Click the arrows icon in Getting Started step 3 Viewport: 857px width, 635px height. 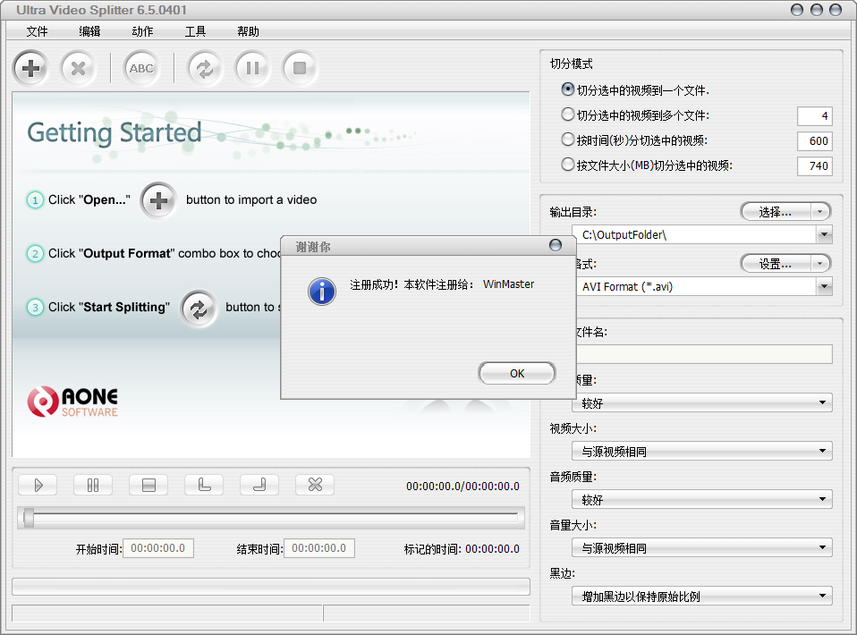click(x=199, y=309)
